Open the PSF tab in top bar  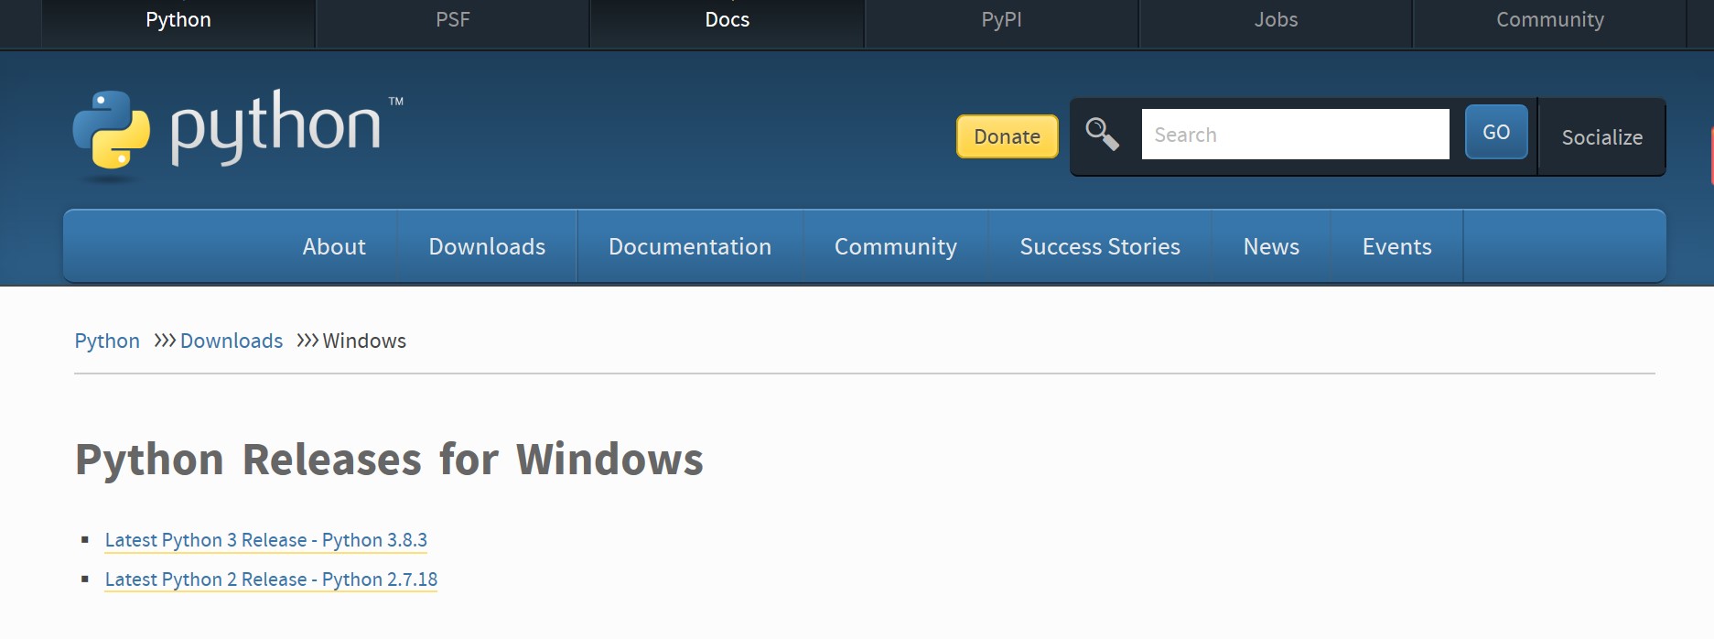[x=453, y=22]
